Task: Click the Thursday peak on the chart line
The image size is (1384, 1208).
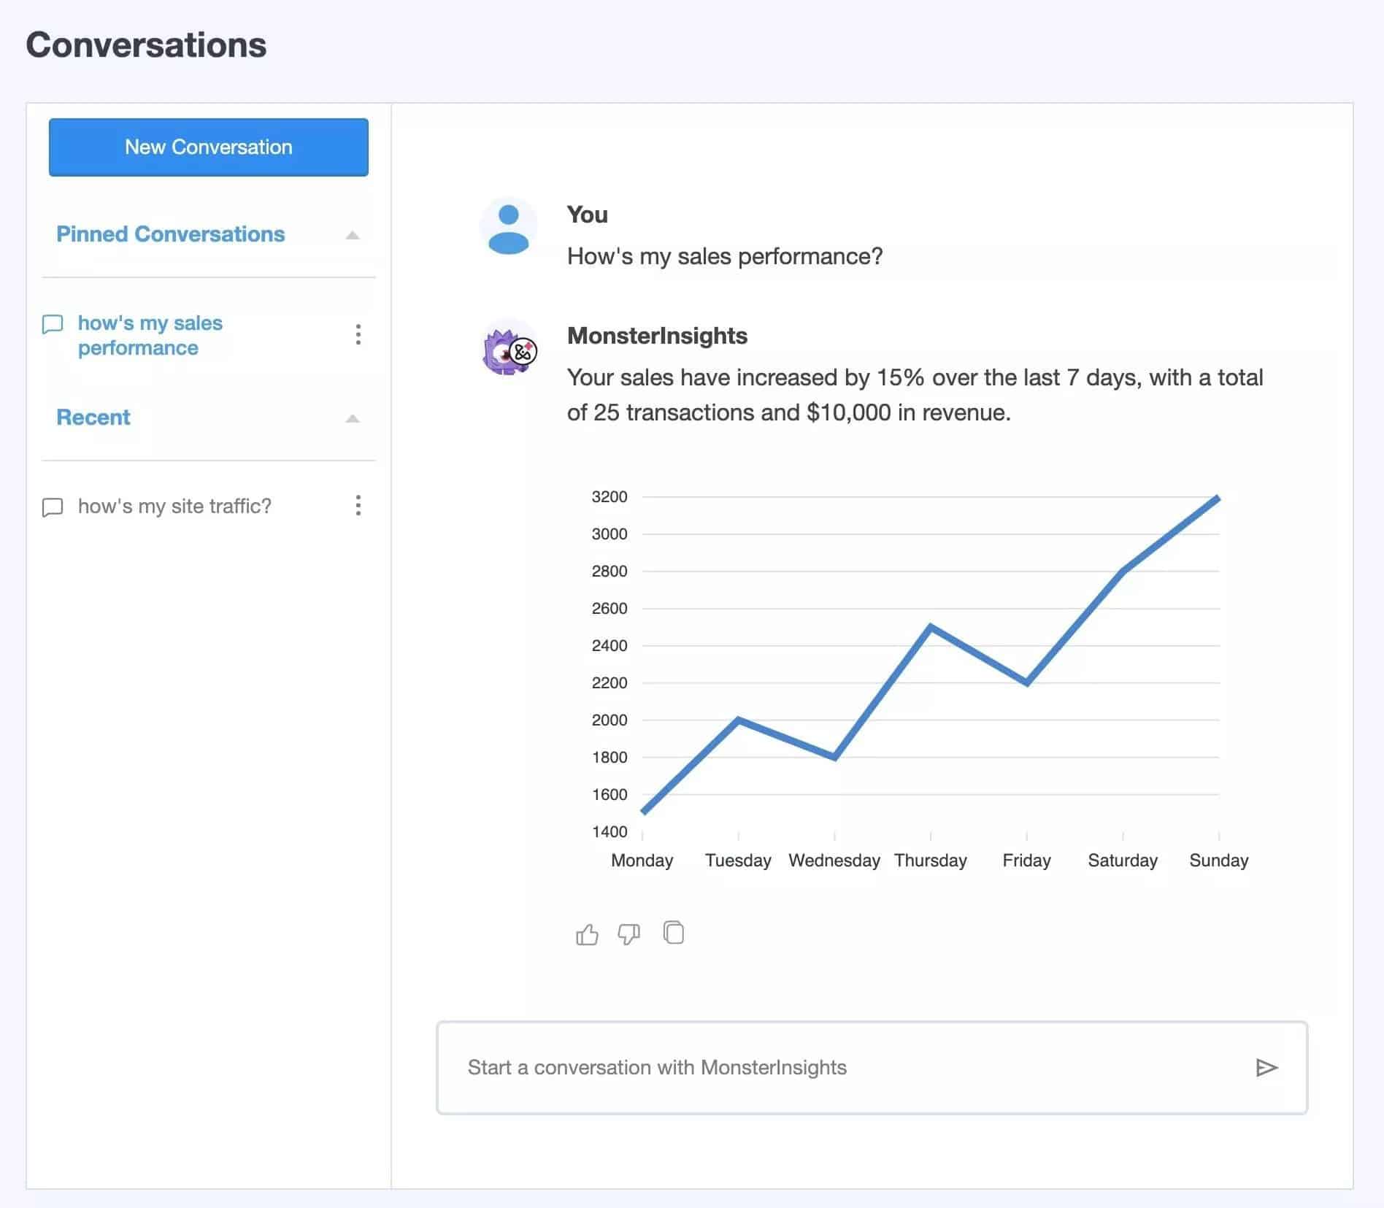Action: (931, 626)
